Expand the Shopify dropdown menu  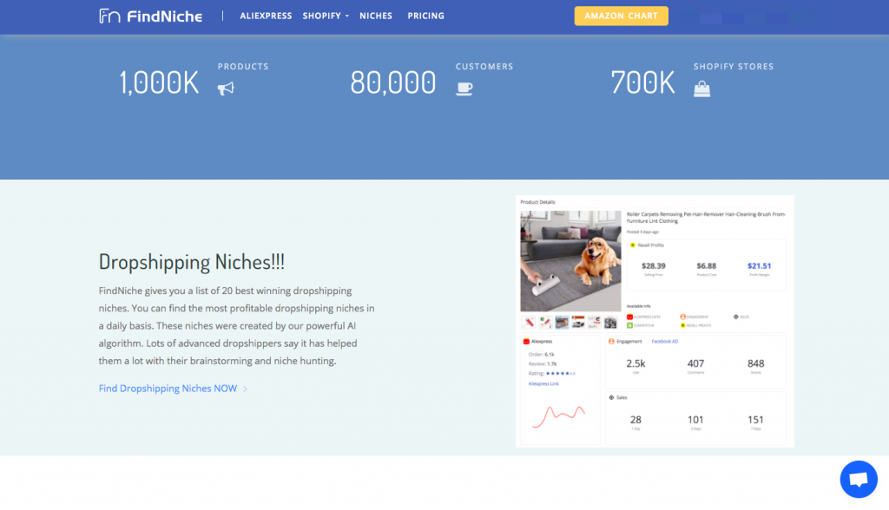pos(326,16)
